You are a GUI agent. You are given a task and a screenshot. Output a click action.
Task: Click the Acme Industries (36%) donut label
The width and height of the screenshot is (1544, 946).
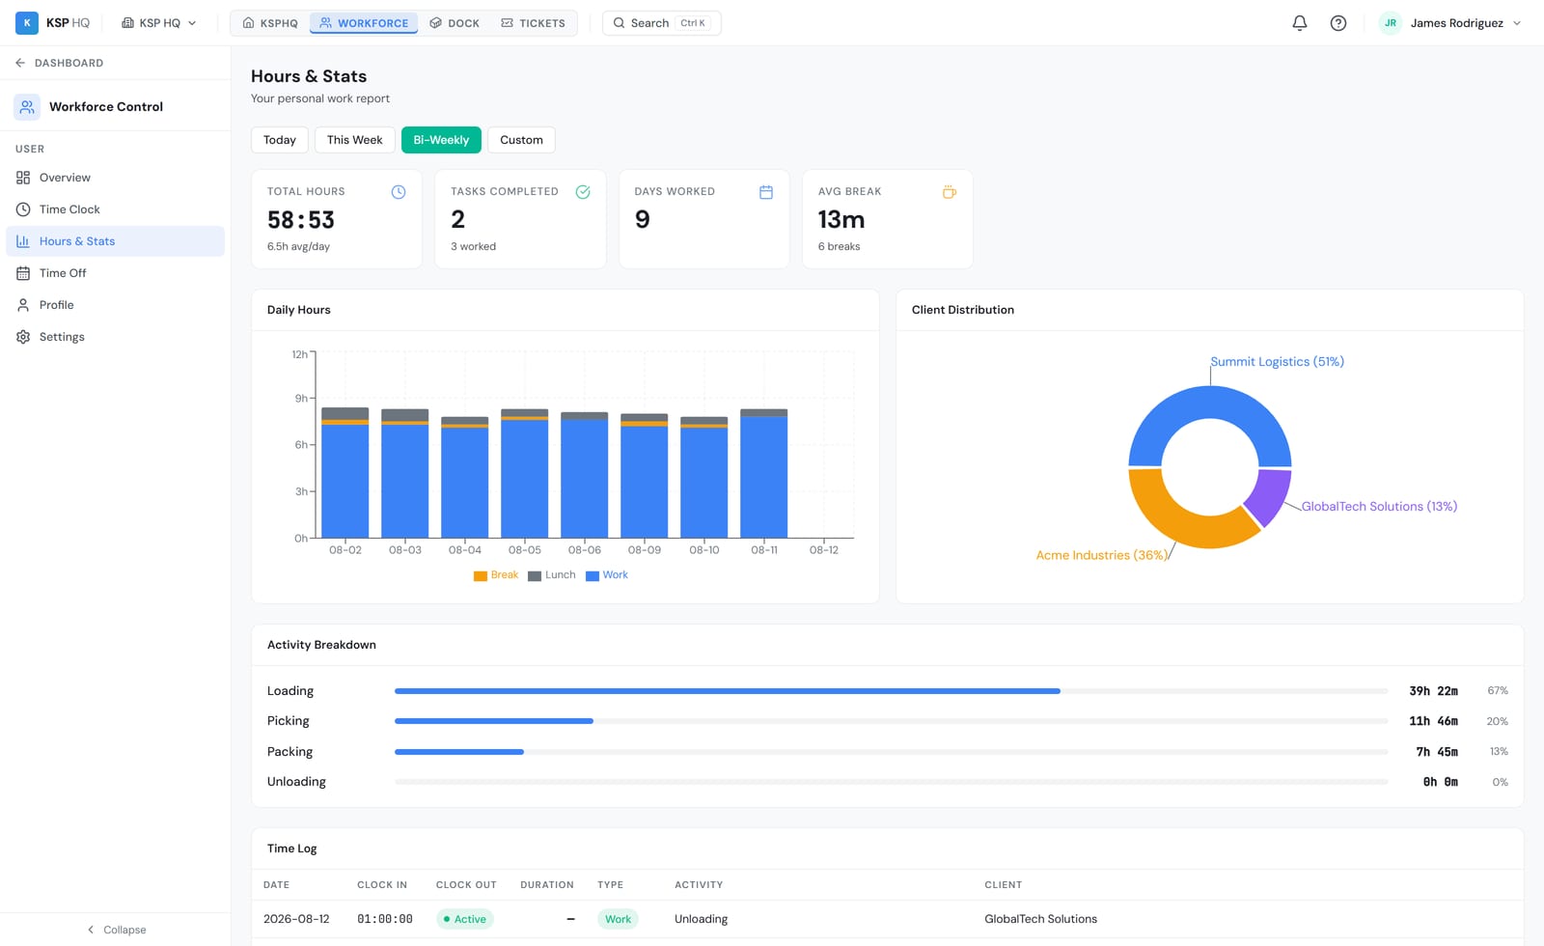click(x=1101, y=555)
